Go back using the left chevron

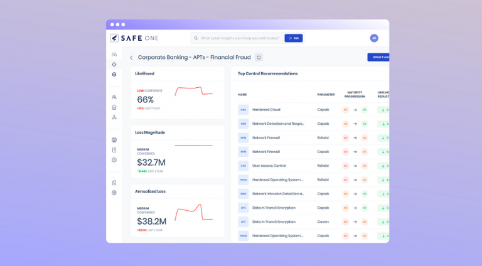tap(131, 58)
